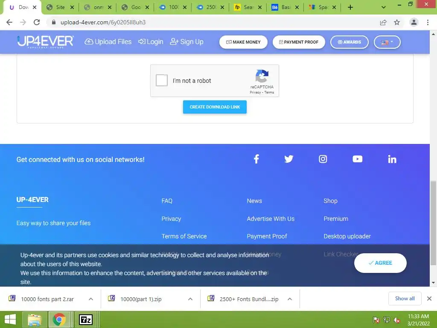
Task: Reload the current page
Action: click(37, 22)
